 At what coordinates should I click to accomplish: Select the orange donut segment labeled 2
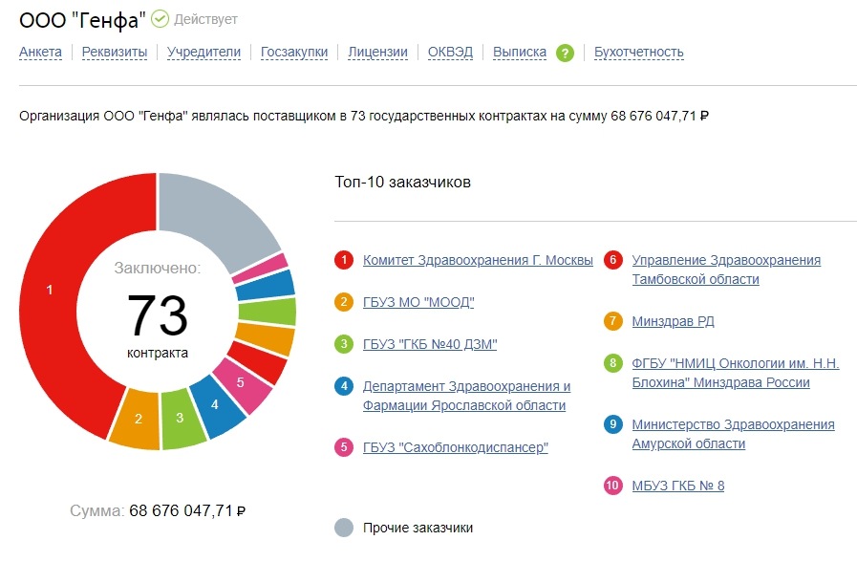click(x=137, y=419)
